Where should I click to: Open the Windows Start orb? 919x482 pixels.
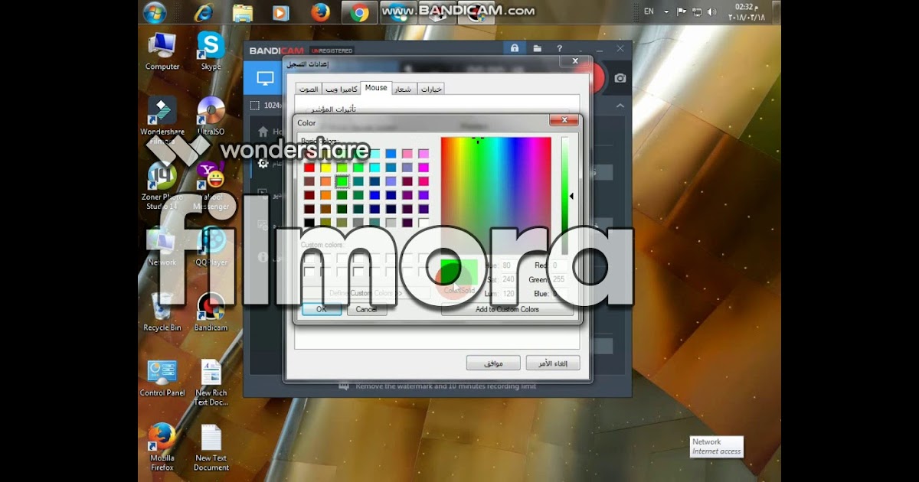[x=155, y=11]
